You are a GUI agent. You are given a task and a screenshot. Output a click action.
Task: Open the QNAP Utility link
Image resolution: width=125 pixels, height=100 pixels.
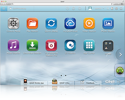tap(61, 82)
